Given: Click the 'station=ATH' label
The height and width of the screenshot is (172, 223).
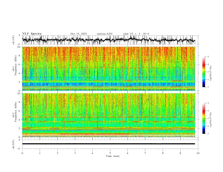Looking at the screenshot, I should (x=104, y=34).
